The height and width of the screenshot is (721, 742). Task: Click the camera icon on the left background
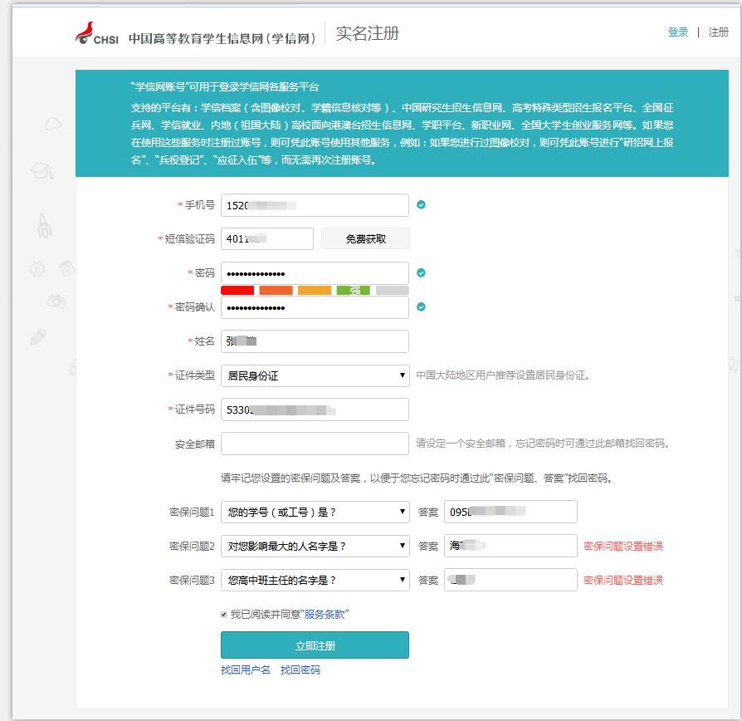56,302
